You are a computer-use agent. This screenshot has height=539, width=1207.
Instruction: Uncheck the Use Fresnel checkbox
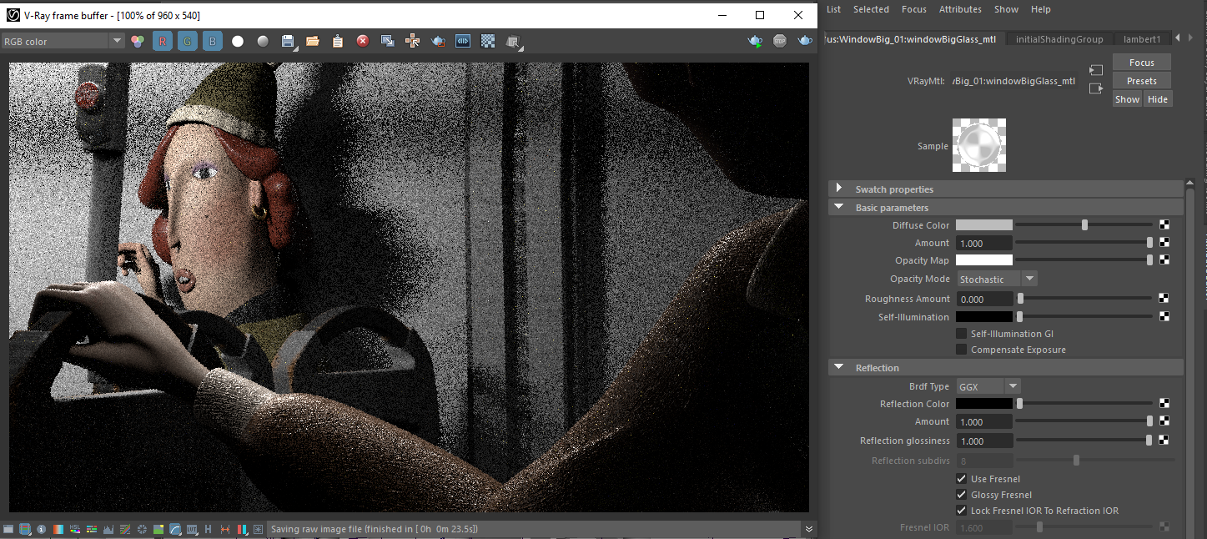click(961, 479)
